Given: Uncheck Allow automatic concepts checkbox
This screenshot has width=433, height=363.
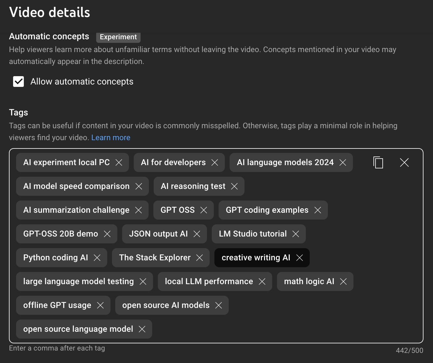Looking at the screenshot, I should pos(18,82).
